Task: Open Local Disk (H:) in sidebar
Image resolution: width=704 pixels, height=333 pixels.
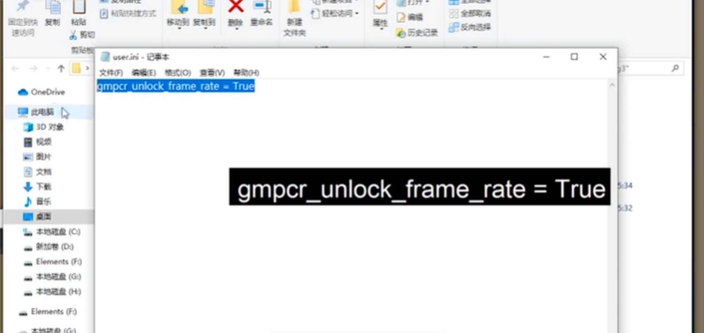Action: 52,291
